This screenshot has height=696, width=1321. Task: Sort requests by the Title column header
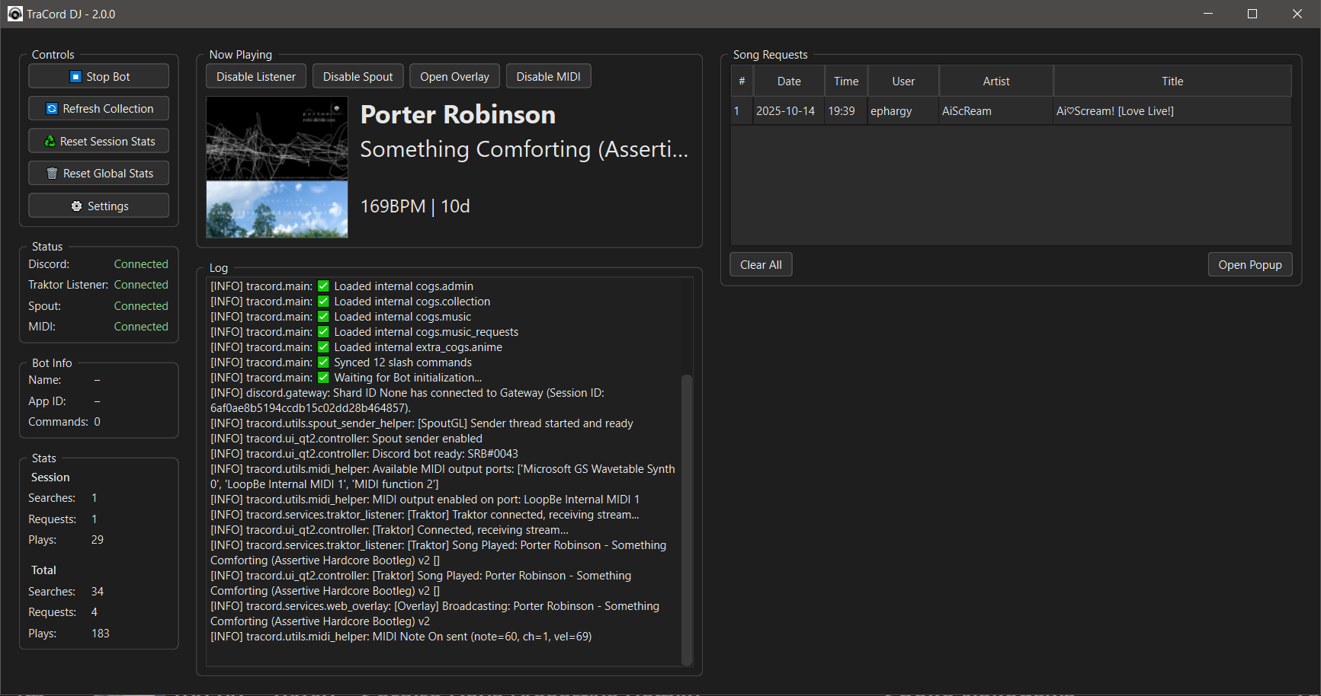tap(1172, 81)
